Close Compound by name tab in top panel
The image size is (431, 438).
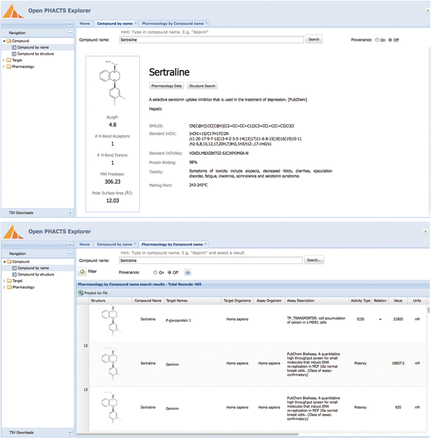pyautogui.click(x=136, y=23)
